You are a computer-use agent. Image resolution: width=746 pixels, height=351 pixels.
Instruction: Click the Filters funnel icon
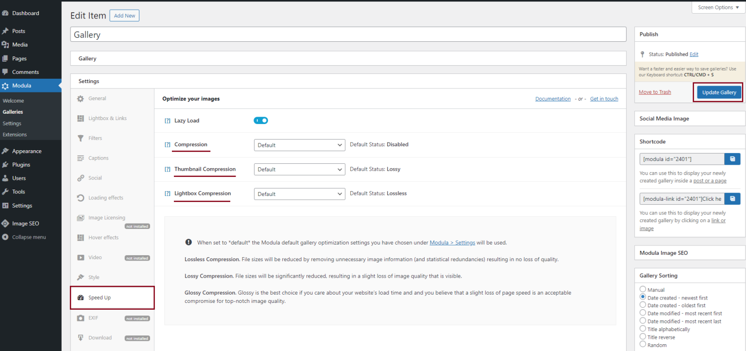click(81, 138)
